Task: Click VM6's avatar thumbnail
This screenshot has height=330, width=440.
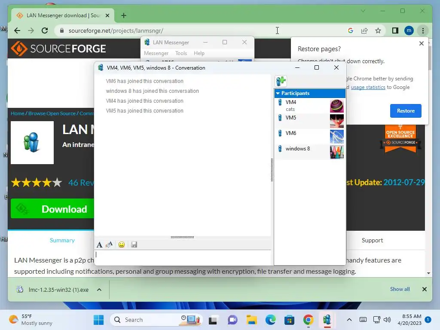Action: [x=337, y=137]
